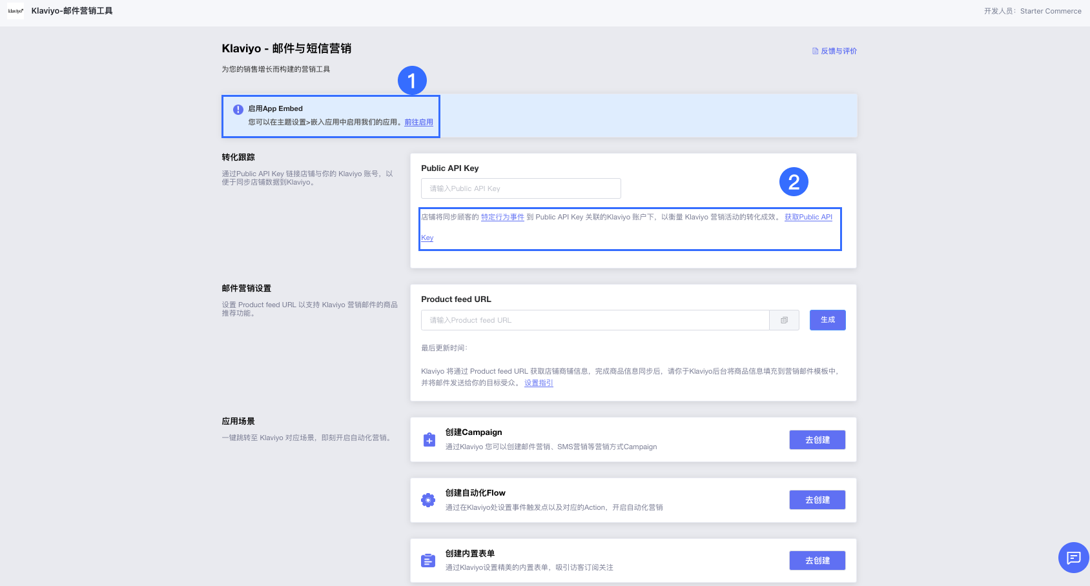Follow the 前往启用 link
Screen dimensions: 1090x586
click(418, 123)
